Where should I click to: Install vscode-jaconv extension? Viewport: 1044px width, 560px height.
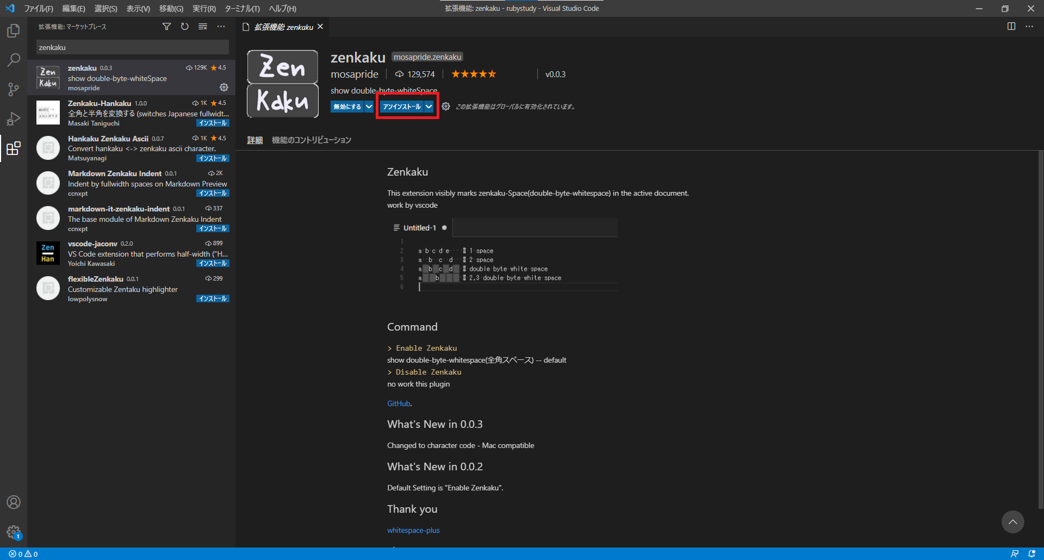[x=213, y=263]
